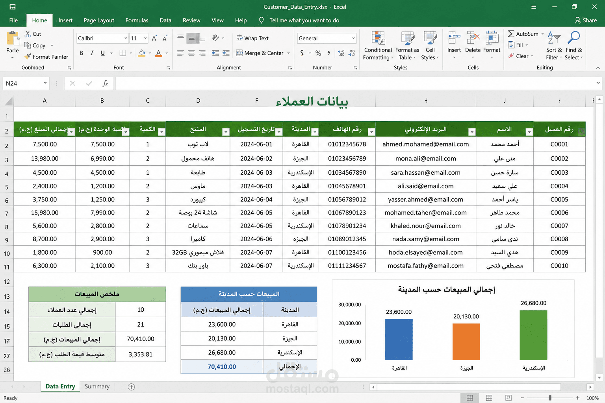The image size is (605, 403).
Task: Toggle align right
Action: (x=202, y=53)
